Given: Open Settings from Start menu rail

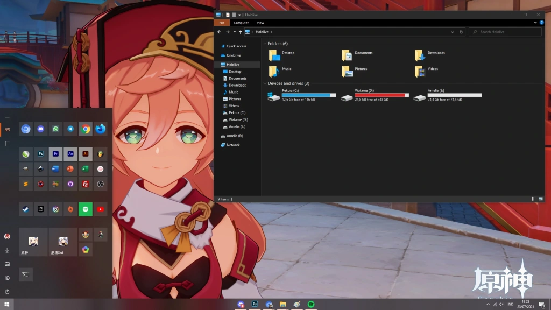Looking at the screenshot, I should click(x=7, y=278).
